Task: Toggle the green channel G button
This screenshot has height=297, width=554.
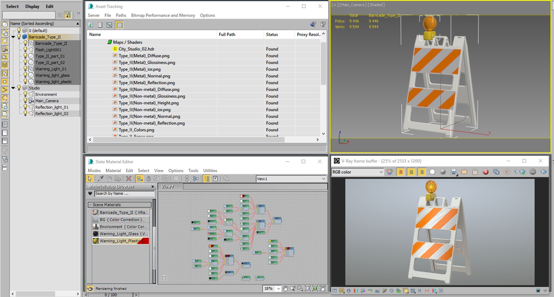Action: pyautogui.click(x=411, y=172)
